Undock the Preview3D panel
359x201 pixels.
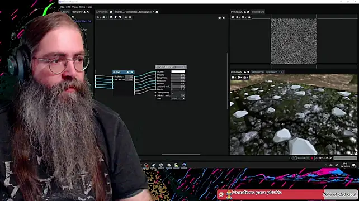pyautogui.click(x=245, y=72)
